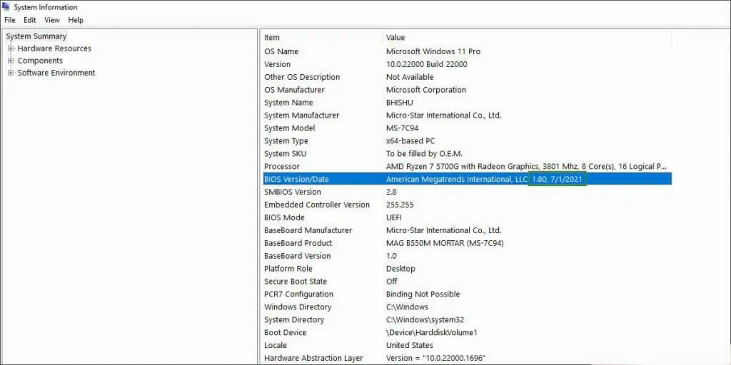The image size is (731, 365).
Task: Expand the Software Environment node
Action: click(11, 73)
